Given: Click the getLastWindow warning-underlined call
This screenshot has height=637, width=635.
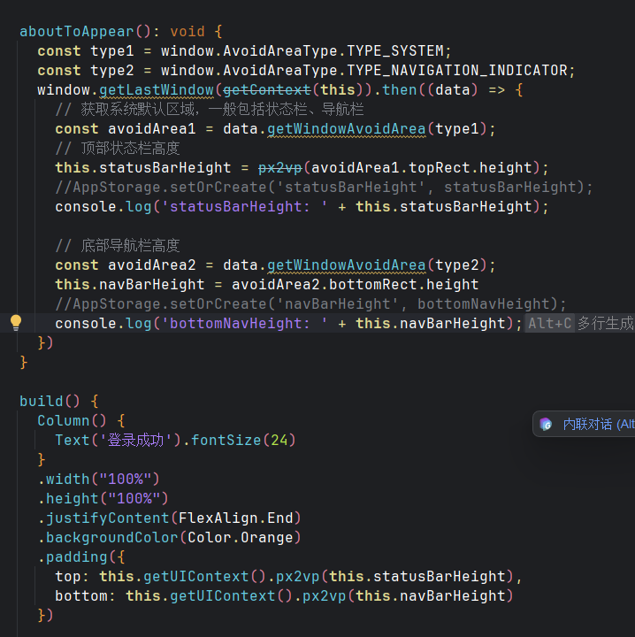Looking at the screenshot, I should [x=157, y=90].
